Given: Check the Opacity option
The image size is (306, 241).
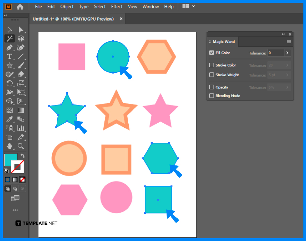Looking at the screenshot, I should [x=212, y=87].
